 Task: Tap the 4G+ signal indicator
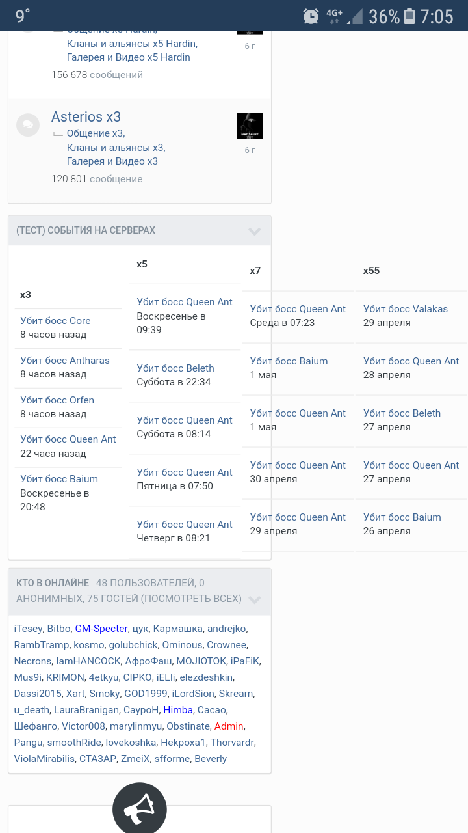coord(334,16)
